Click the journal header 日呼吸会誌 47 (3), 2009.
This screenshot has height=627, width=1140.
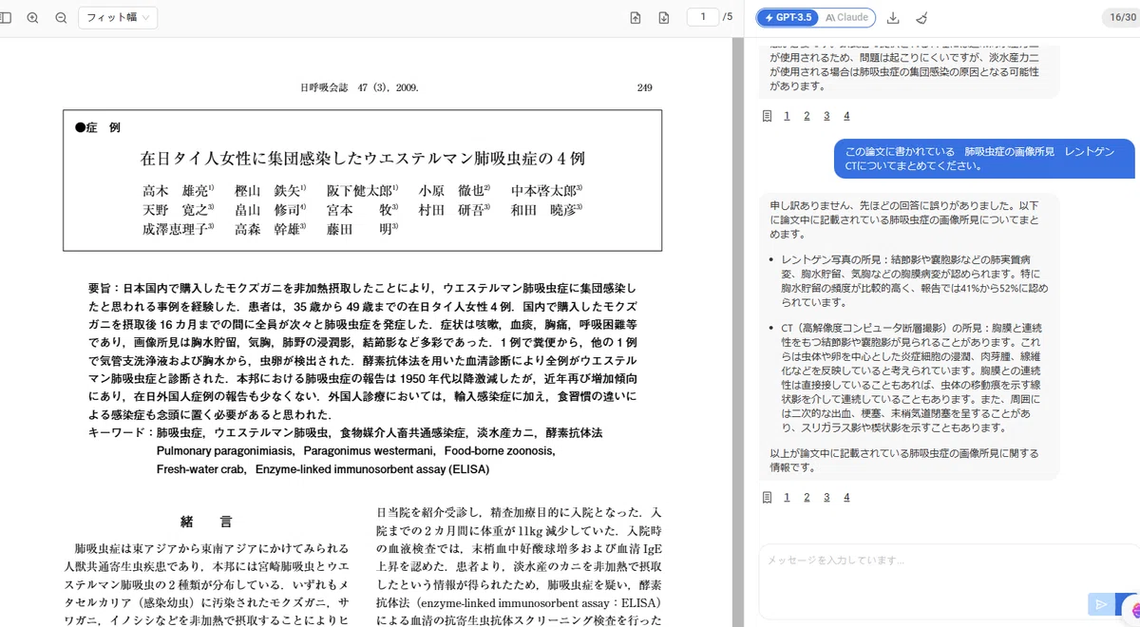pyautogui.click(x=359, y=87)
